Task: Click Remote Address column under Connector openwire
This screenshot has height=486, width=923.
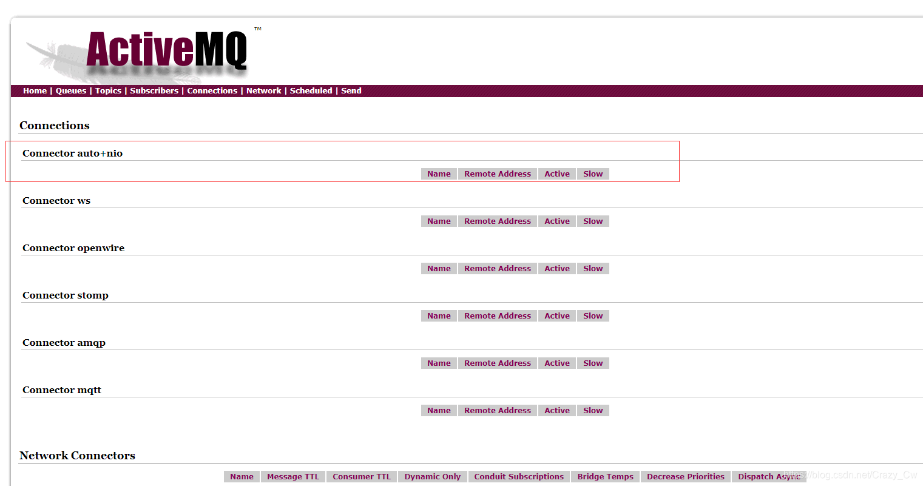Action: [498, 268]
